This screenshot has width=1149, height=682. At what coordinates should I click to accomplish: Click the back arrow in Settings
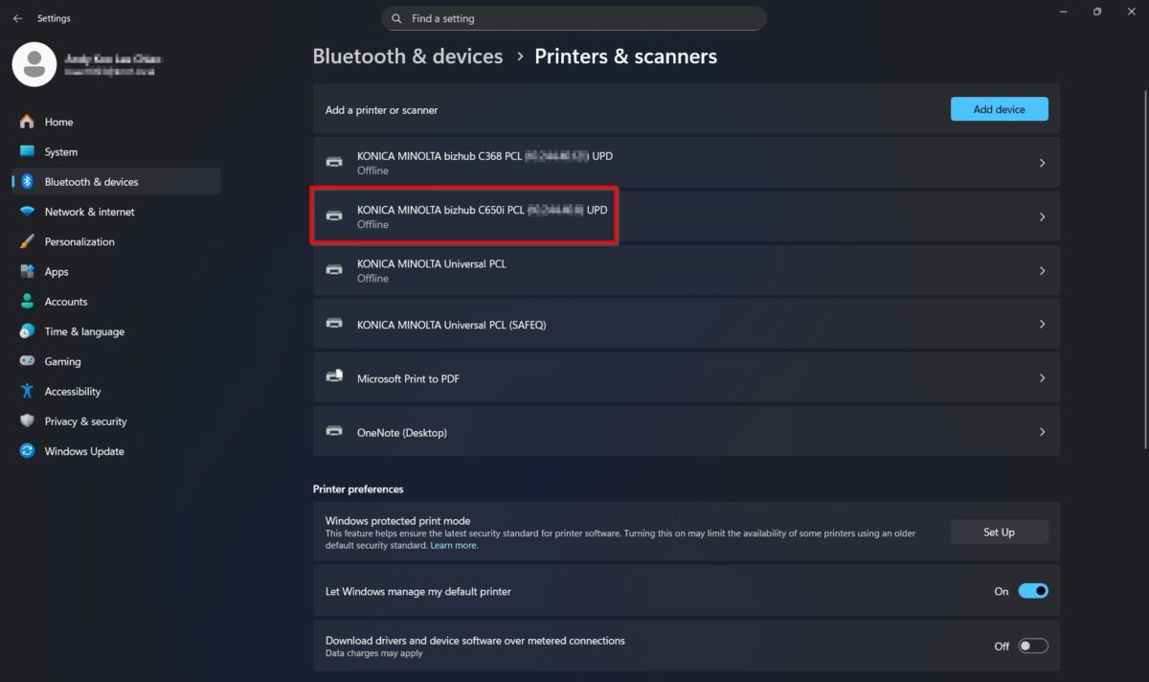17,18
